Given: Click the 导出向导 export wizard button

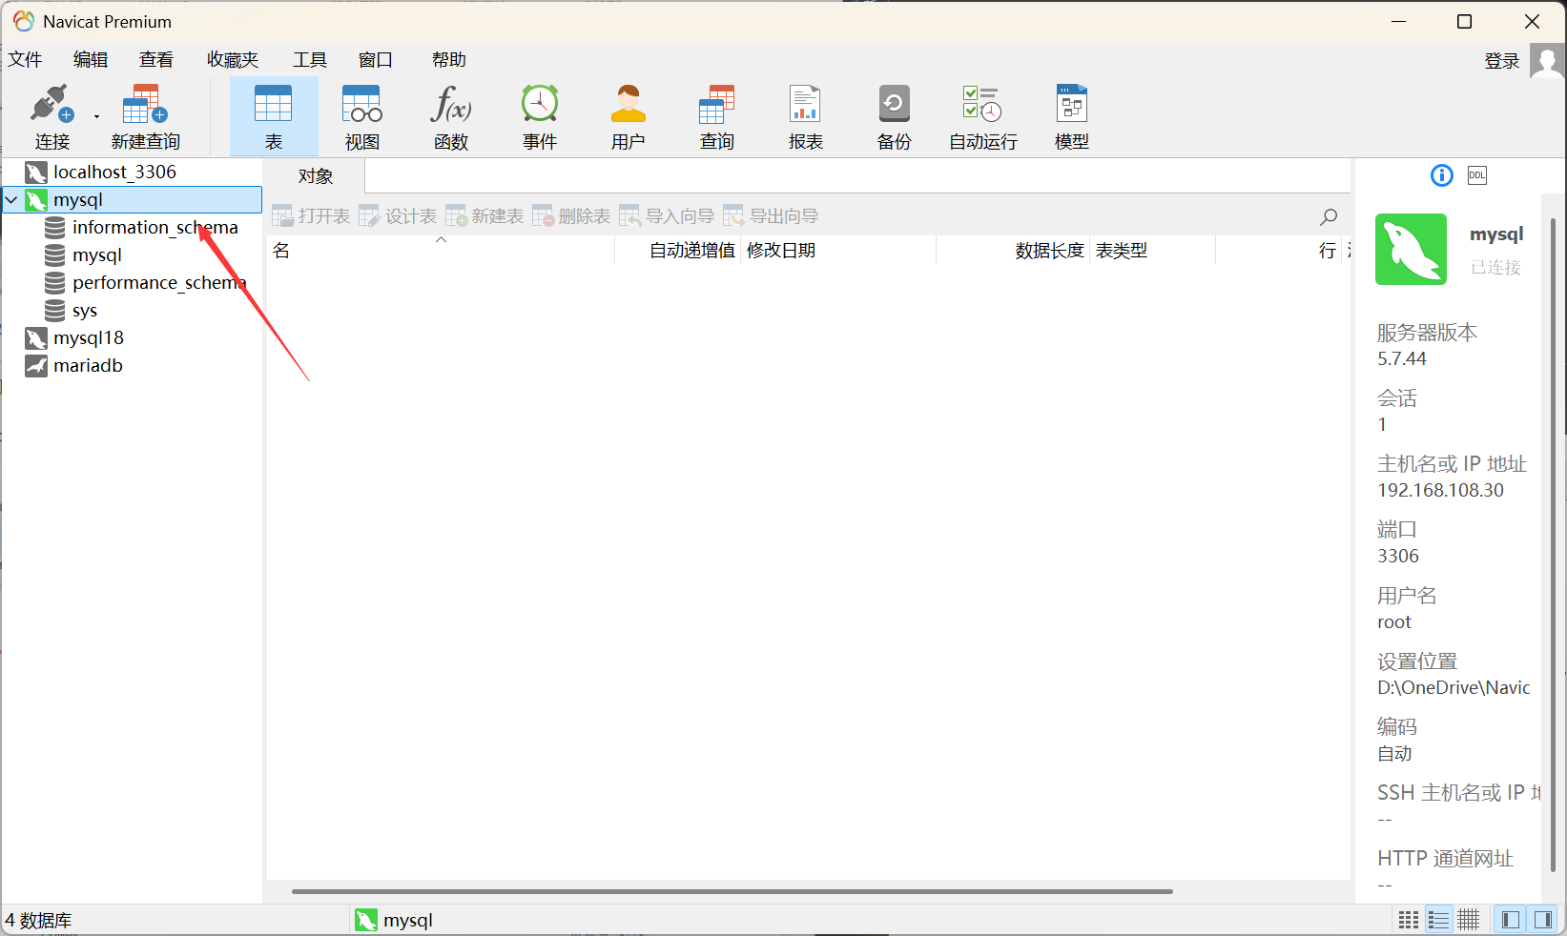Looking at the screenshot, I should pos(771,216).
